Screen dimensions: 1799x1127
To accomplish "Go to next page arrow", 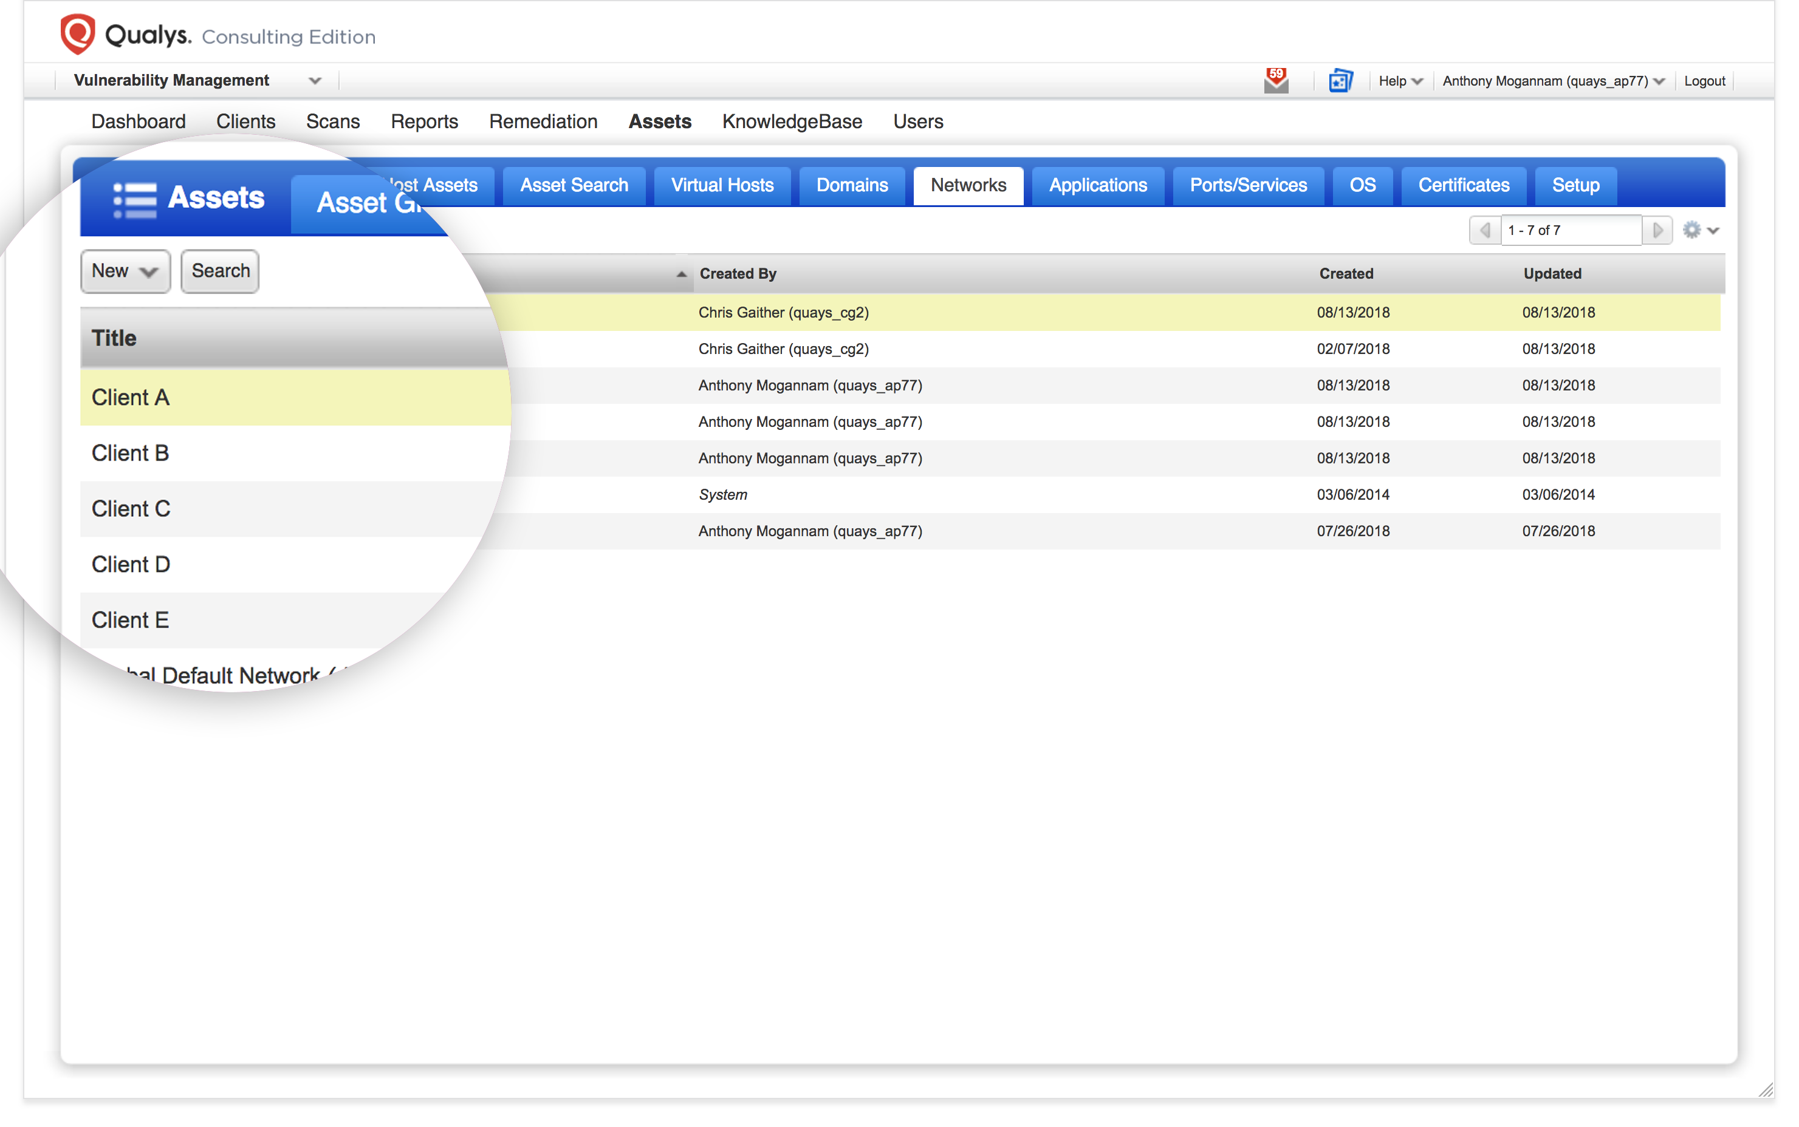I will tap(1657, 230).
